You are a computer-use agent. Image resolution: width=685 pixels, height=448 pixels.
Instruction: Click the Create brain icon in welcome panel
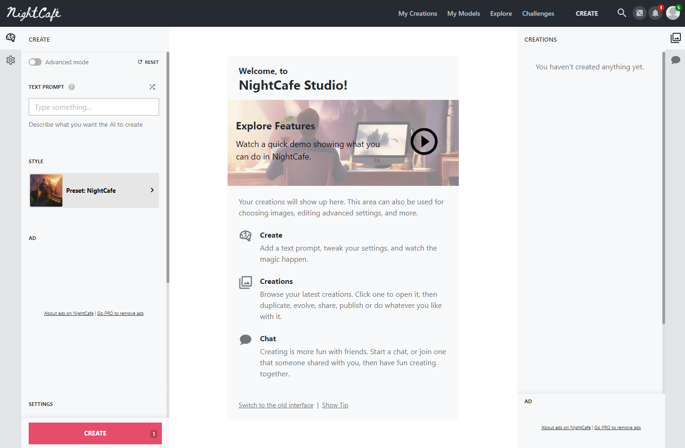[246, 236]
